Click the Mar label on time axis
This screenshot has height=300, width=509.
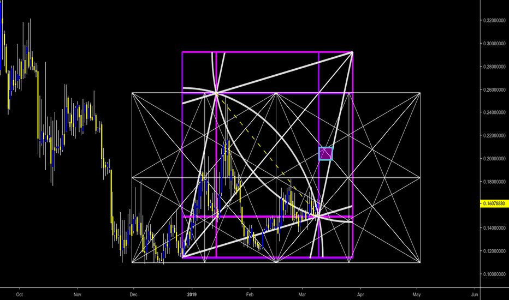302,295
